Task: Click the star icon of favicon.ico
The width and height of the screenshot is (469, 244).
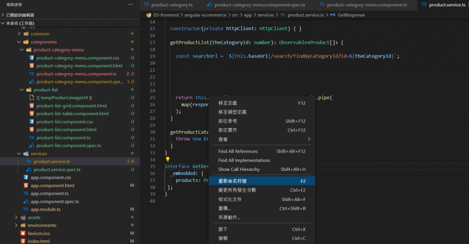Action: pos(23,233)
